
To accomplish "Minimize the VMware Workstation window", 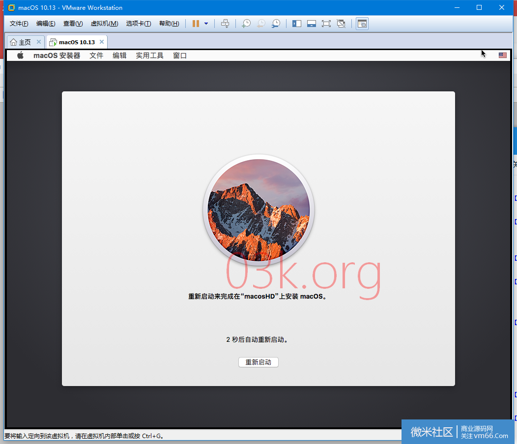I will click(457, 7).
